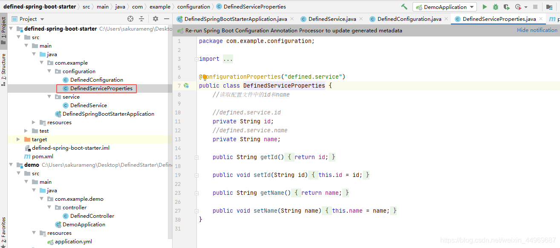
Task: Click the "defined.service" string in annotation
Action: tap(313, 77)
